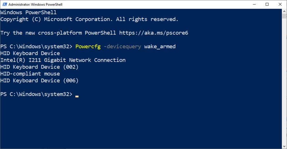Click the HID Keyboard Device (002) line
The height and width of the screenshot is (149, 287).
coord(39,67)
